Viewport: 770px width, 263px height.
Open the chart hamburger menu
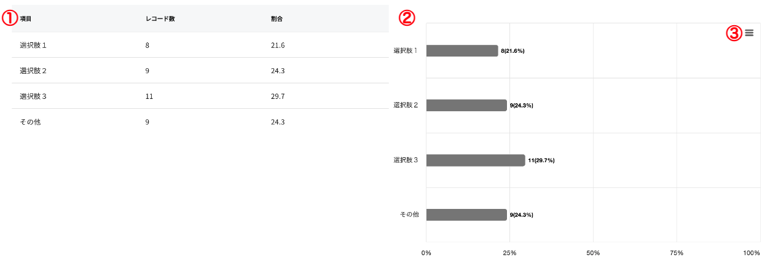click(748, 33)
